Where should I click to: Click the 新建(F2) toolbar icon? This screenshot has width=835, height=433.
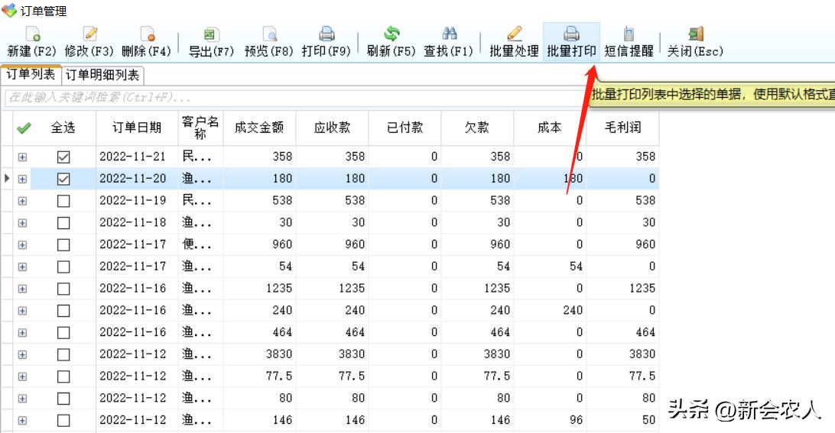point(33,34)
